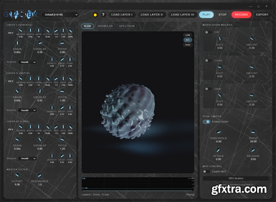
Task: Click limiter RATIO knob
Action: tap(253, 132)
